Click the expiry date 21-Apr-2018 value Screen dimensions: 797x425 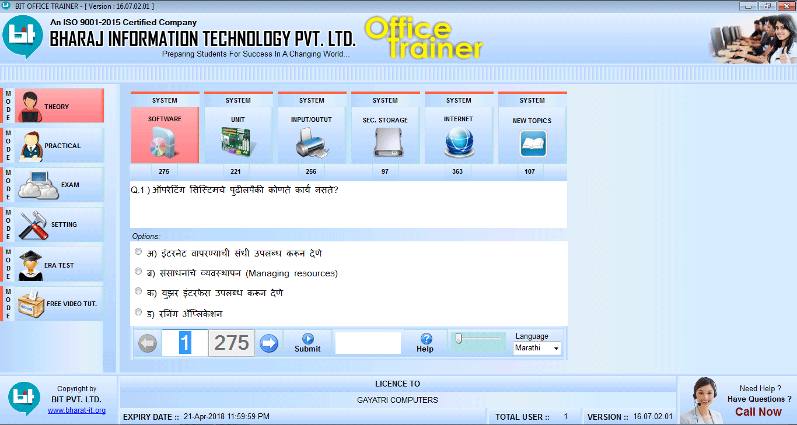click(x=226, y=417)
